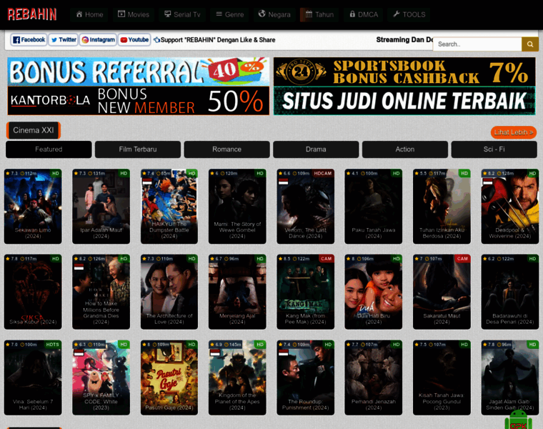This screenshot has height=429, width=543.
Task: Expand the Genre menu
Action: coord(229,14)
